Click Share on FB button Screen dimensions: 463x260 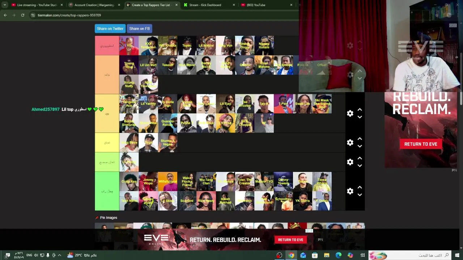point(139,29)
